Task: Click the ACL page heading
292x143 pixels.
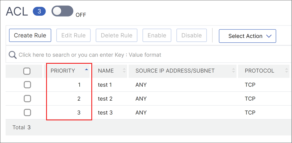Action: pyautogui.click(x=17, y=12)
